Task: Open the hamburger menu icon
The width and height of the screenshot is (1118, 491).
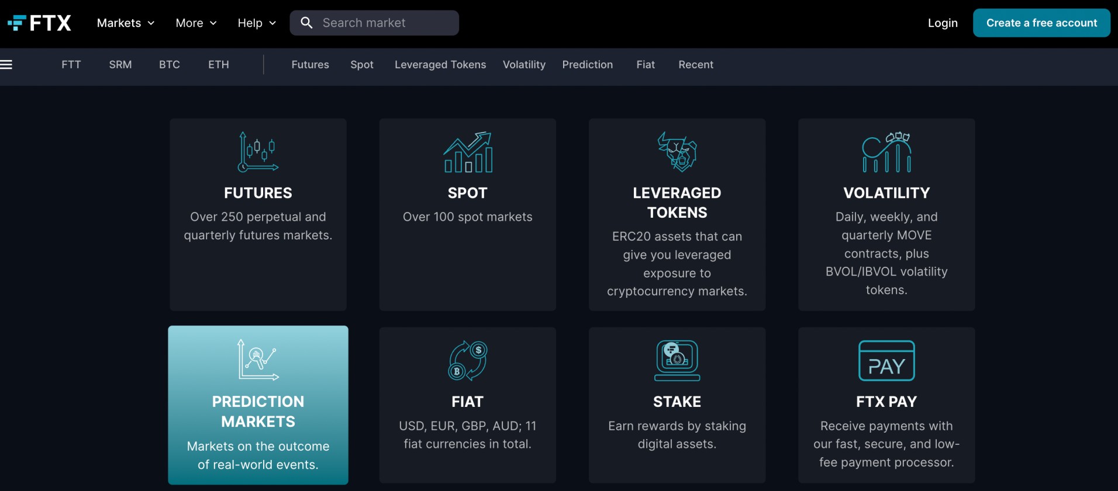Action: 6,65
